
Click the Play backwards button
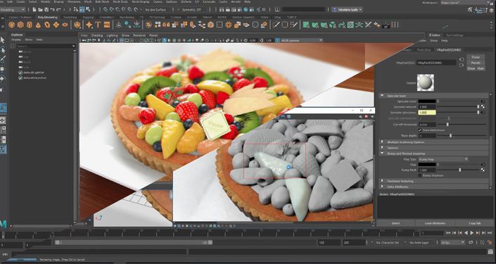click(466, 232)
